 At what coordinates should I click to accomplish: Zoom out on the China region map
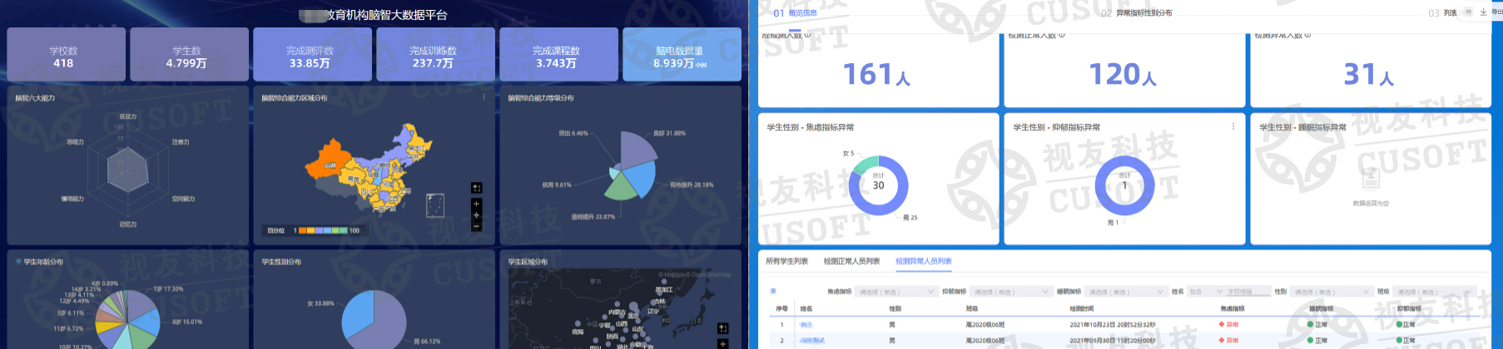coord(476,226)
